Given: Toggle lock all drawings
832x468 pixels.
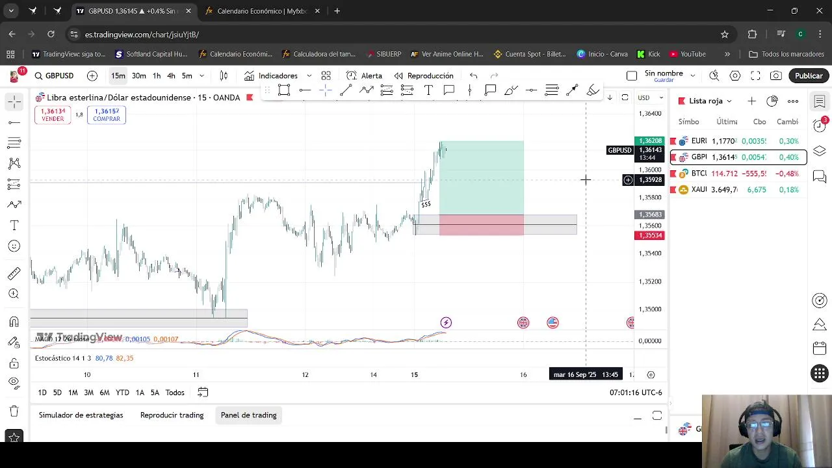Looking at the screenshot, I should tap(14, 363).
